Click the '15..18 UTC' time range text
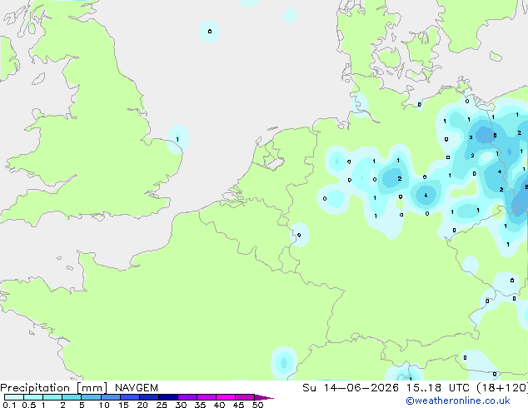Screen dimensions: 528x408 tap(438, 388)
